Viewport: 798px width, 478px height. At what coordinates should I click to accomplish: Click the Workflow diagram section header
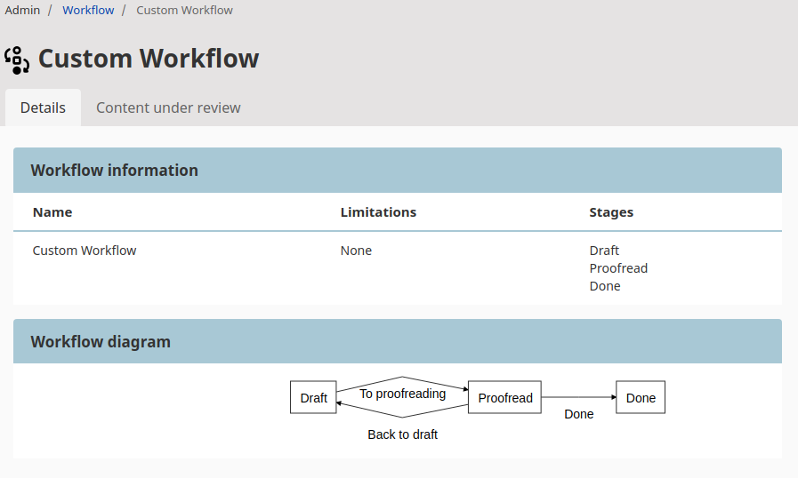[398, 341]
